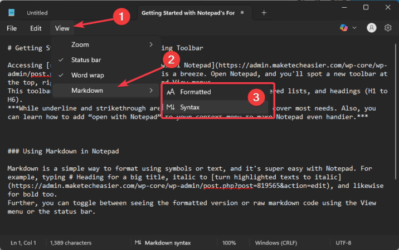
Task: Click the '### Using Markdown in Notepad' heading
Action: pyautogui.click(x=63, y=151)
